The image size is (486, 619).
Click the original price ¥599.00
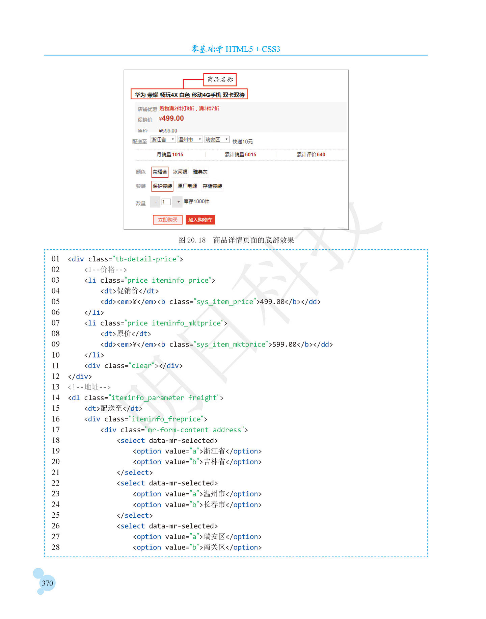click(x=168, y=131)
